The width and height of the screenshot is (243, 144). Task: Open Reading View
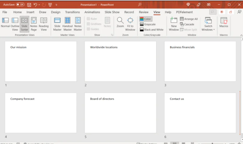click(x=44, y=24)
